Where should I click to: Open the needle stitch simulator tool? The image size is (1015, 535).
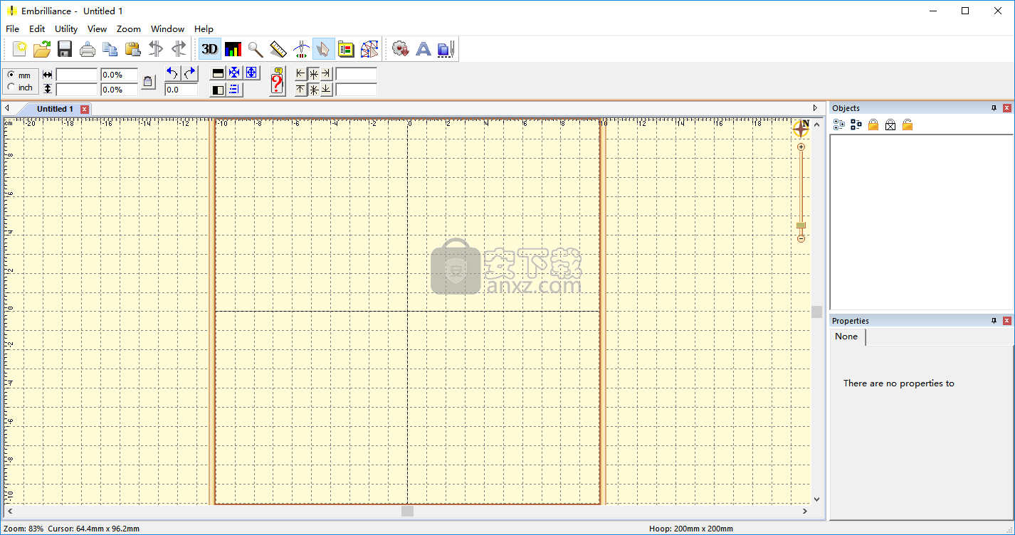(x=301, y=49)
